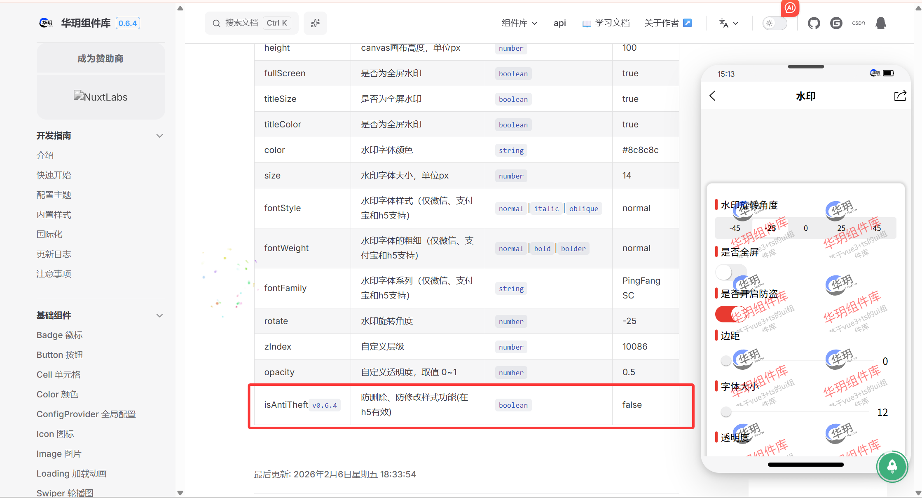Toggle the 是否全屏 switch in preview
The image size is (922, 498).
[731, 272]
